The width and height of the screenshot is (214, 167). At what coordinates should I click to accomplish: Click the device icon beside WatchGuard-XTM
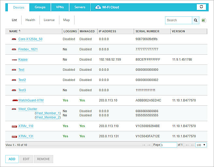[14, 101]
